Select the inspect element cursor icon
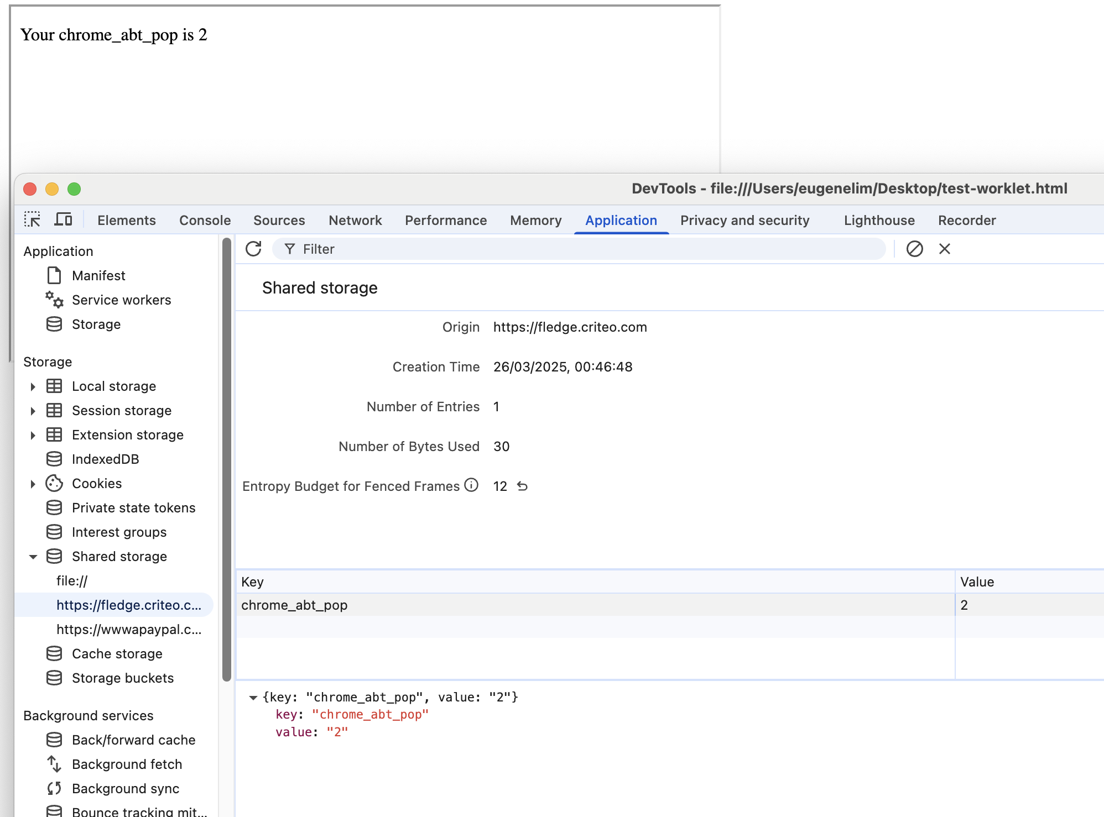The image size is (1104, 817). click(x=32, y=219)
